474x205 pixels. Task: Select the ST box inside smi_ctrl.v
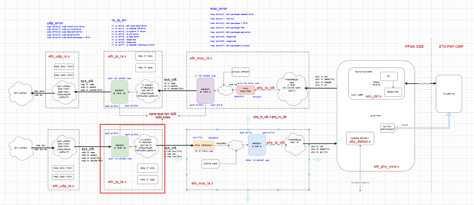(x=389, y=76)
